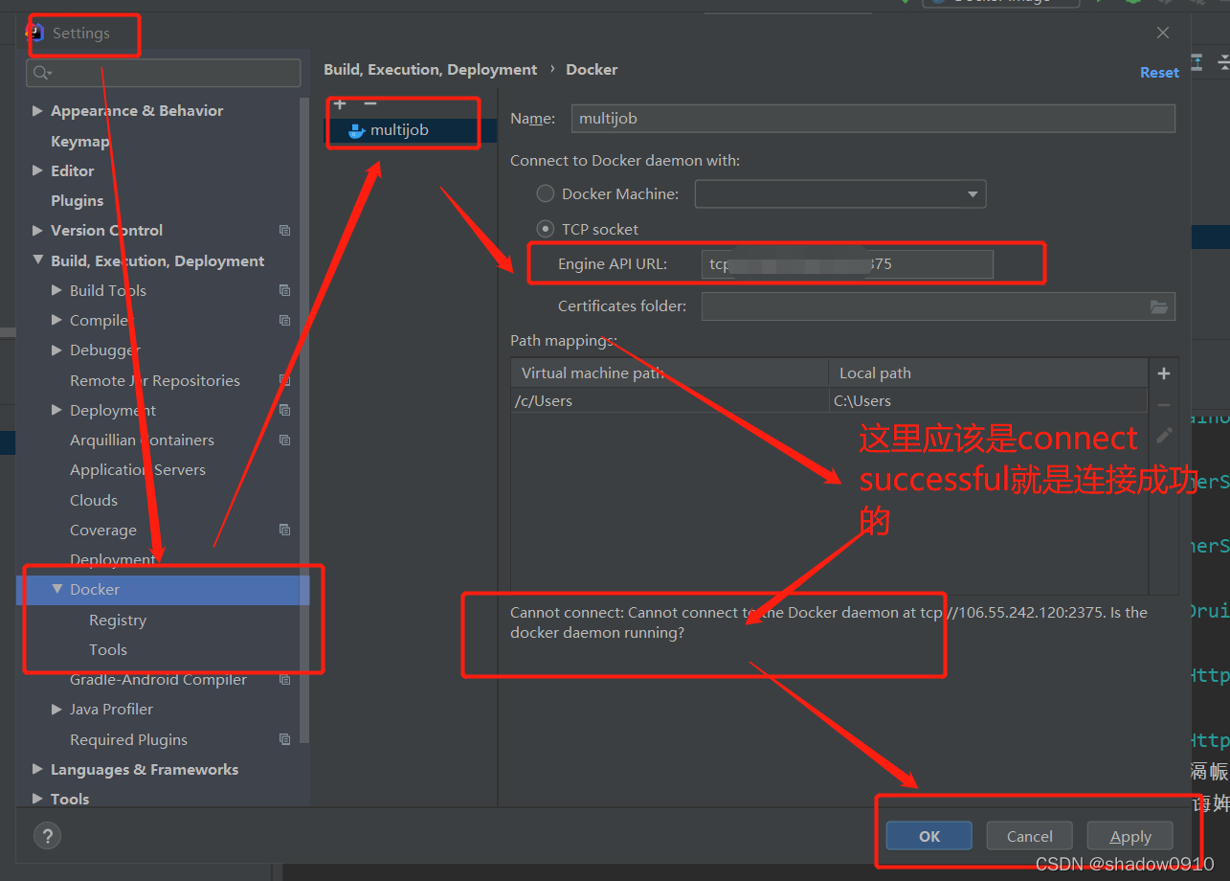
Task: Click the C:\Users local path cell
Action: coord(988,401)
